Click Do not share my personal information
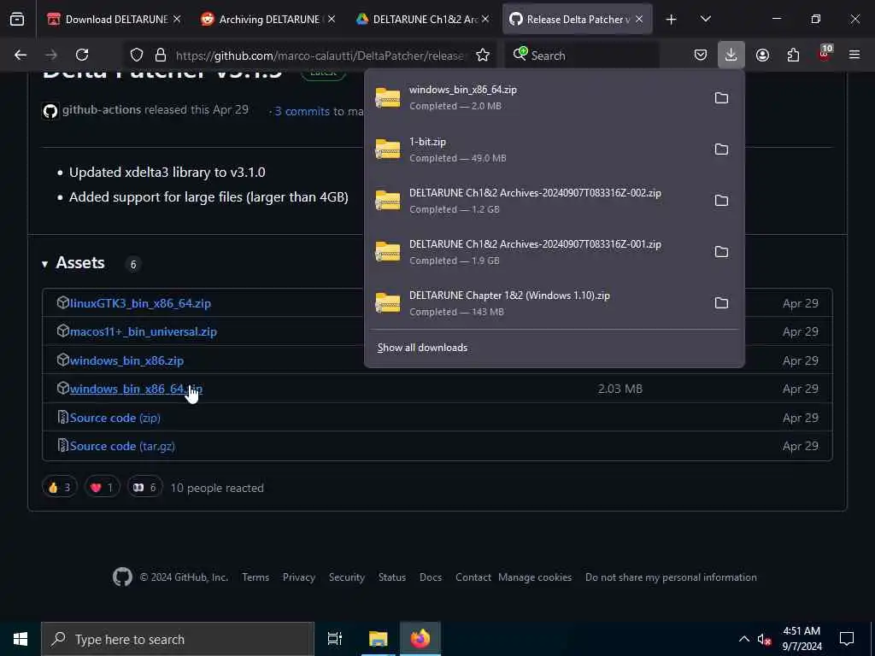This screenshot has width=875, height=656. tap(671, 577)
